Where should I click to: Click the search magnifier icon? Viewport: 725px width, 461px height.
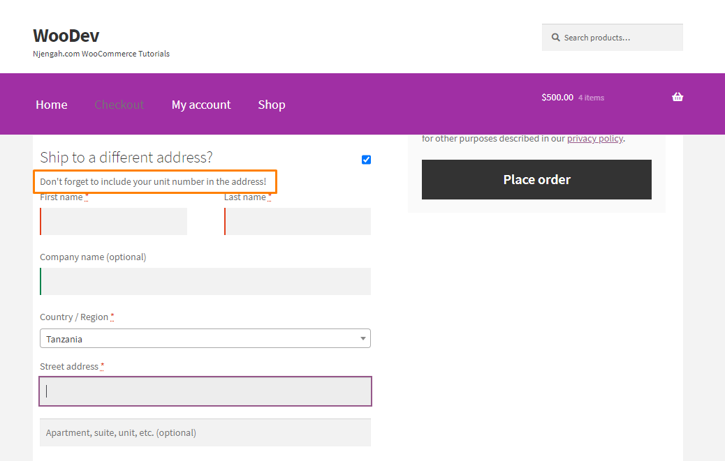555,38
